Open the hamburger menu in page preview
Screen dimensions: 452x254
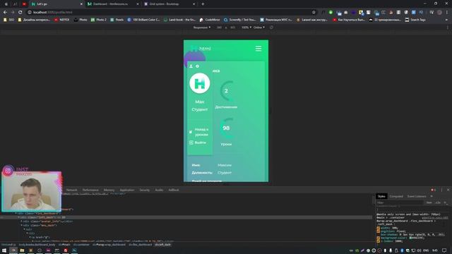click(x=258, y=49)
